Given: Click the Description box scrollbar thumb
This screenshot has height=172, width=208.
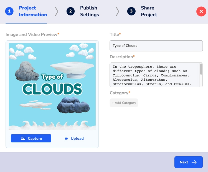Looking at the screenshot, I should [201, 69].
